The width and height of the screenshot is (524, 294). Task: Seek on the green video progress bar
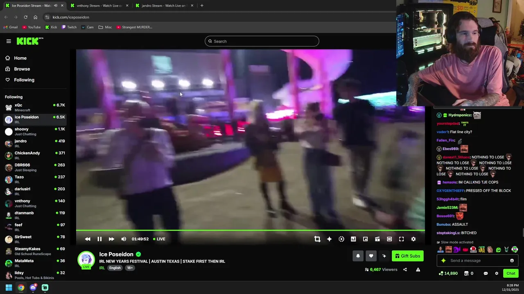coord(250,230)
